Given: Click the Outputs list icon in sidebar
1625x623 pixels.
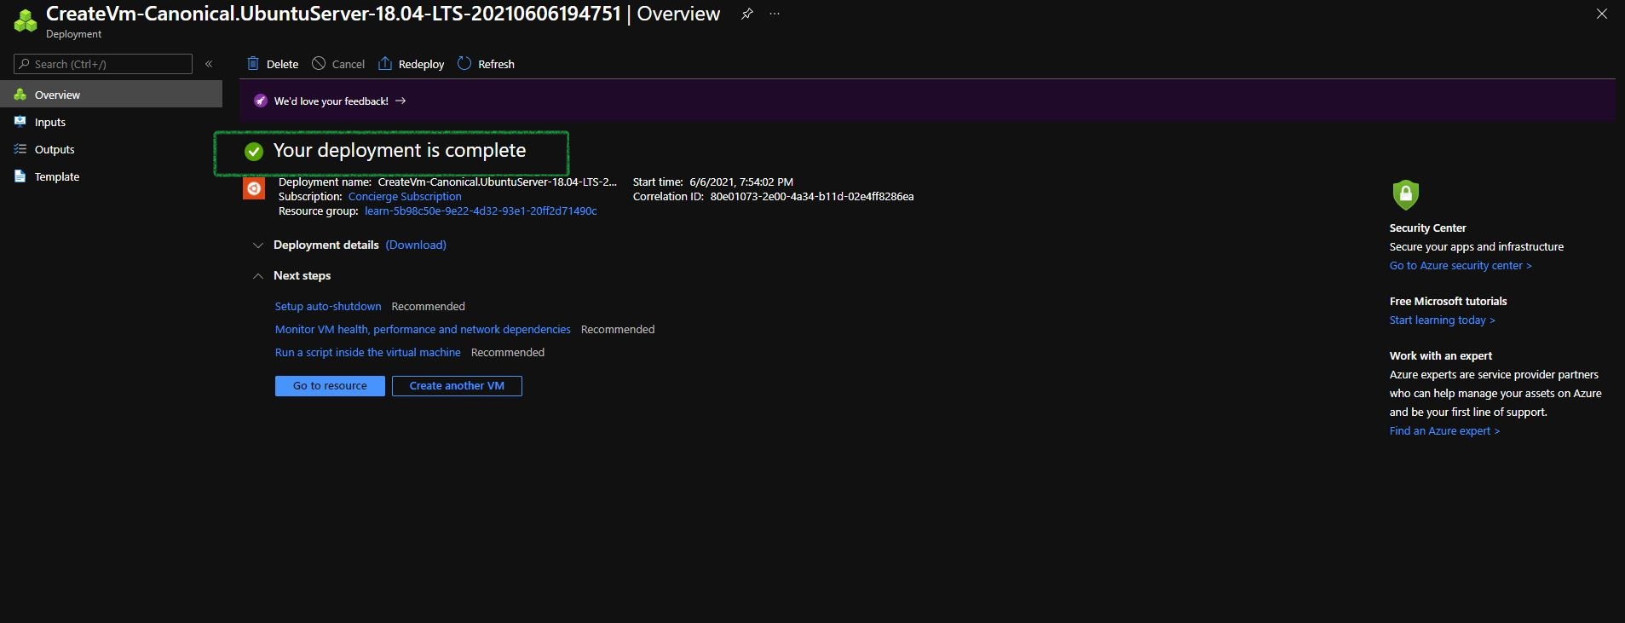Looking at the screenshot, I should click(x=20, y=149).
